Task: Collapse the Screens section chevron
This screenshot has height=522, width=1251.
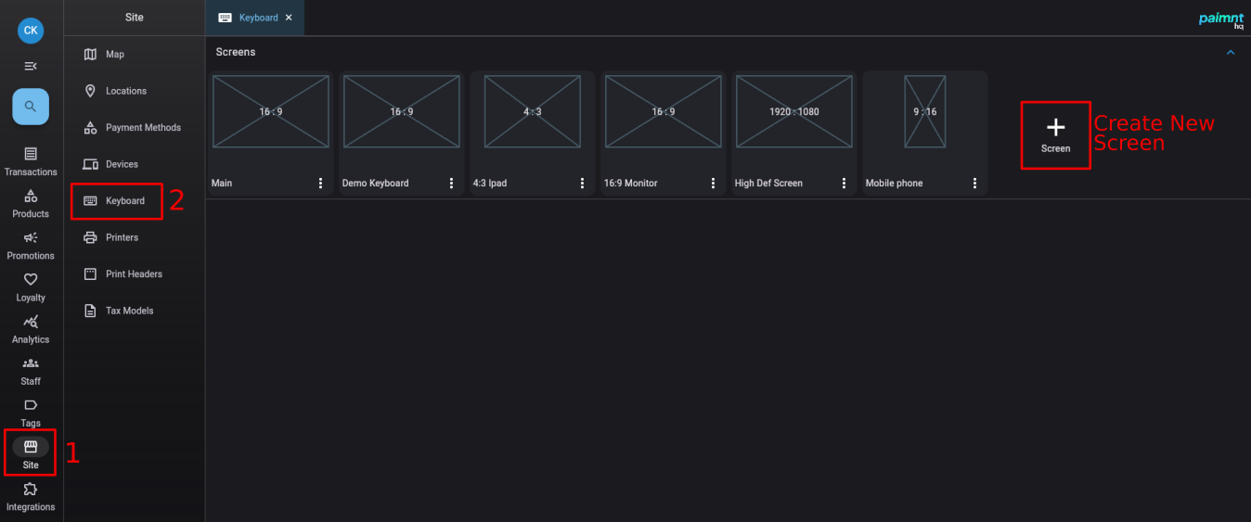Action: pos(1231,53)
